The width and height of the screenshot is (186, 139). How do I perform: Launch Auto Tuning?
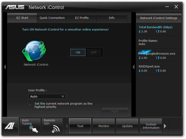(x=30, y=126)
